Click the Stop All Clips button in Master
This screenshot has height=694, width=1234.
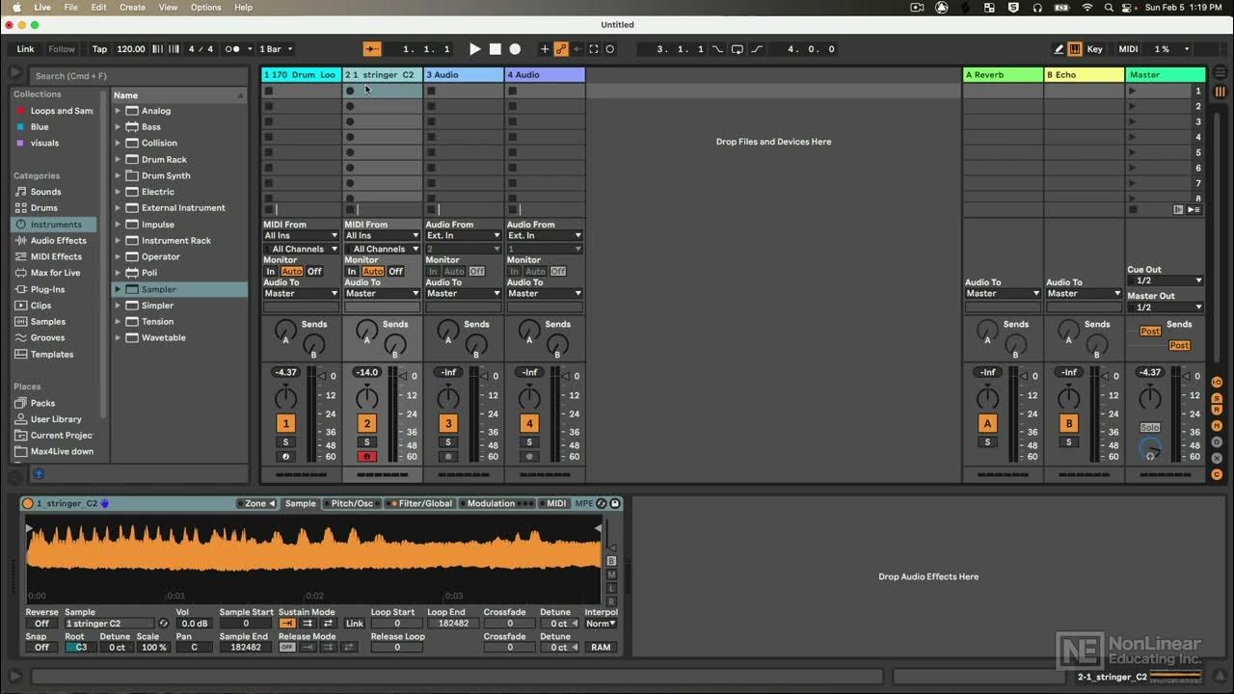click(x=1133, y=209)
